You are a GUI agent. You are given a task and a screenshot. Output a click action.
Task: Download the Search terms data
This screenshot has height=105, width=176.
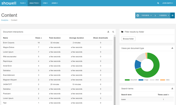(172, 89)
